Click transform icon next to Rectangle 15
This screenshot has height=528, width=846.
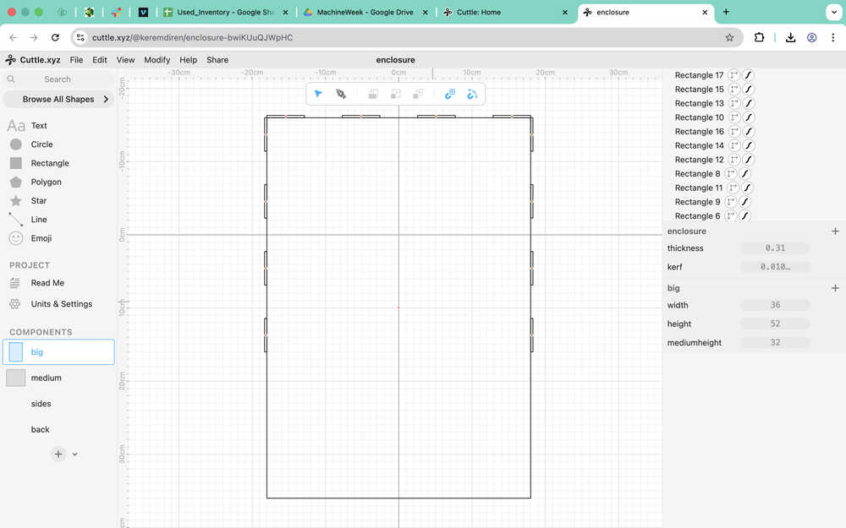point(733,90)
